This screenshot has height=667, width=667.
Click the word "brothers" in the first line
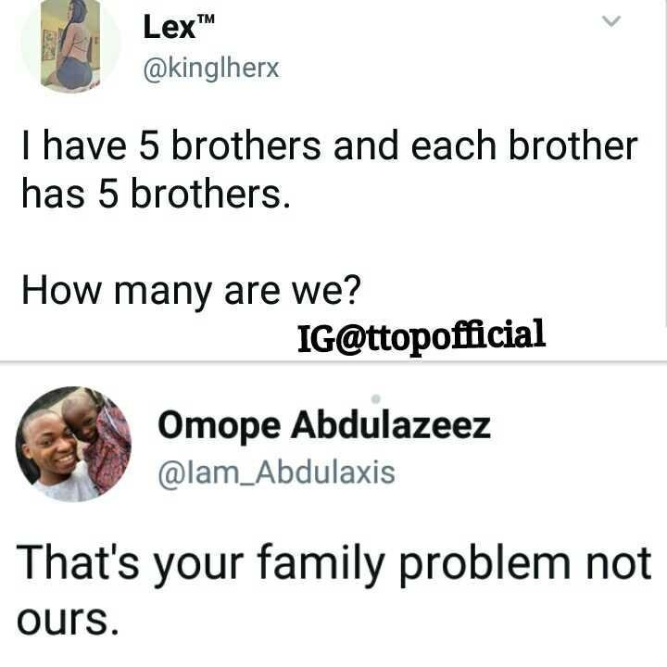tap(245, 146)
